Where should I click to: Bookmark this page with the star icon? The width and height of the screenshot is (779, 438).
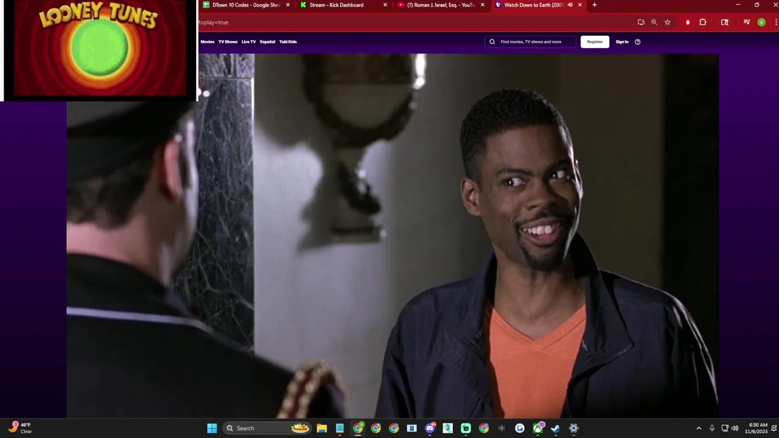click(x=668, y=22)
